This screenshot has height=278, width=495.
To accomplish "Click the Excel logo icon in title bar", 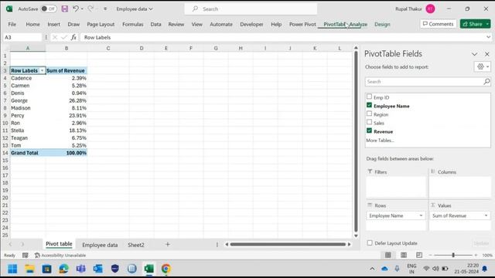I will point(9,8).
